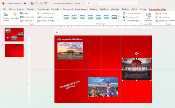
Task: Expand Porta indietro dropdown arrow
Action: (172, 17)
